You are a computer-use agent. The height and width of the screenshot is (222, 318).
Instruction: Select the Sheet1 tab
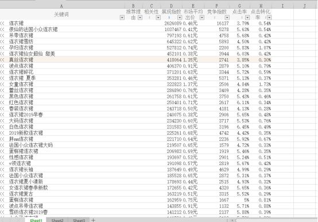point(36,220)
